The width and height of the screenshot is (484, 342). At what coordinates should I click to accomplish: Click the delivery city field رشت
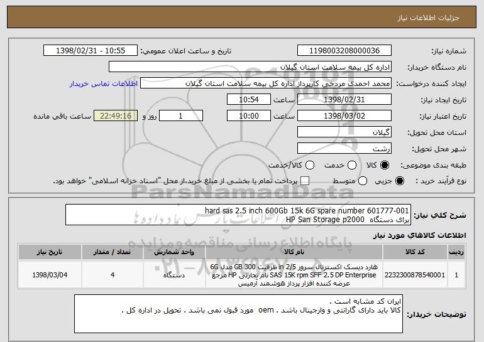click(344, 149)
